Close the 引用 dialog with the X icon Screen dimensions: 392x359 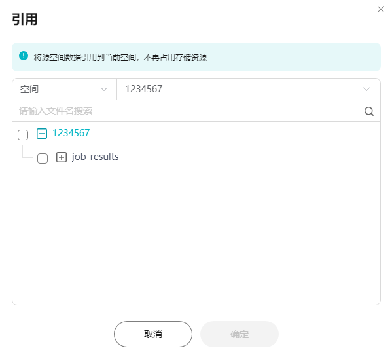pyautogui.click(x=380, y=9)
